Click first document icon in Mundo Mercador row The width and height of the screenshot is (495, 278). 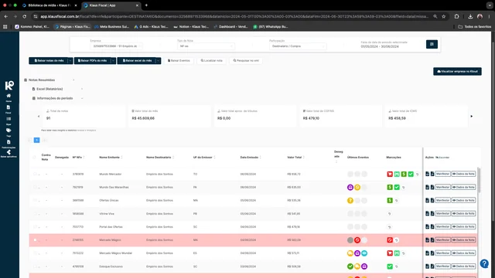[x=427, y=174]
